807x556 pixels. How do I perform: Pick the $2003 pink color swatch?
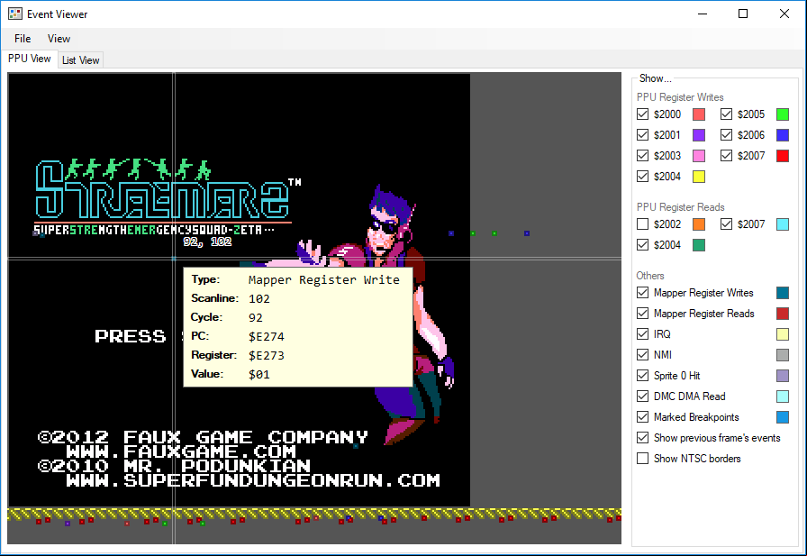(699, 156)
